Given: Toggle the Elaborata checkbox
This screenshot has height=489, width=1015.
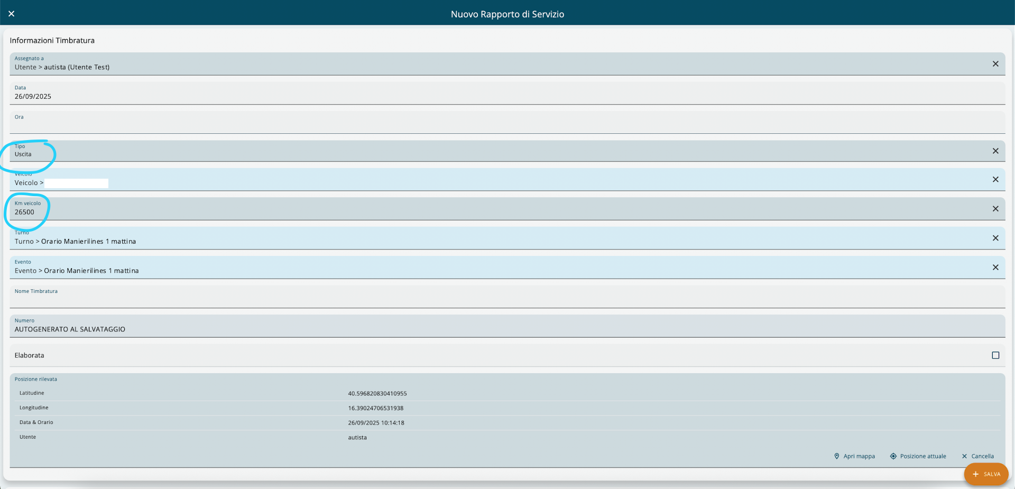Looking at the screenshot, I should (995, 355).
